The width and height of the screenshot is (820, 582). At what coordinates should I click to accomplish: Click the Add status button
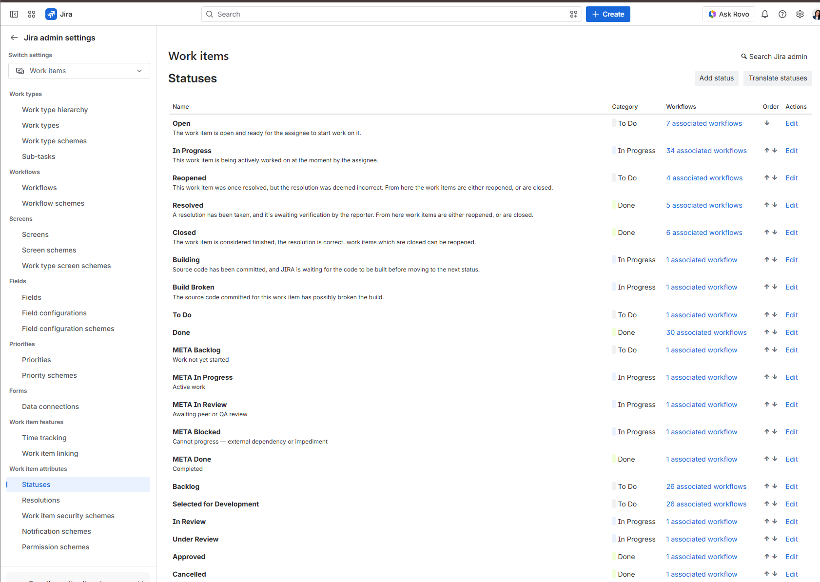(717, 78)
